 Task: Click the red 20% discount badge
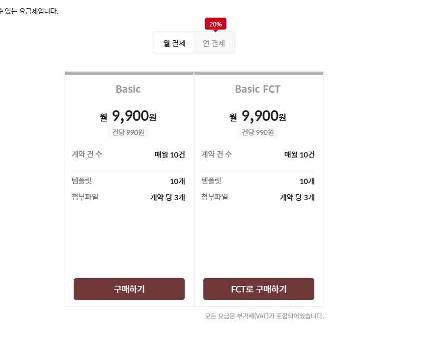(215, 24)
